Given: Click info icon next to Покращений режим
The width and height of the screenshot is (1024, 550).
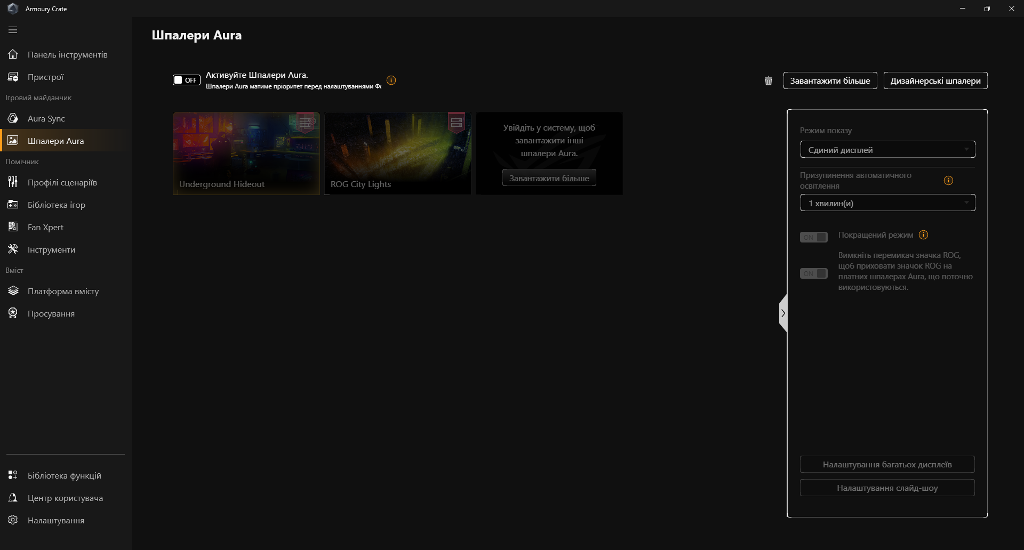Looking at the screenshot, I should pos(924,235).
